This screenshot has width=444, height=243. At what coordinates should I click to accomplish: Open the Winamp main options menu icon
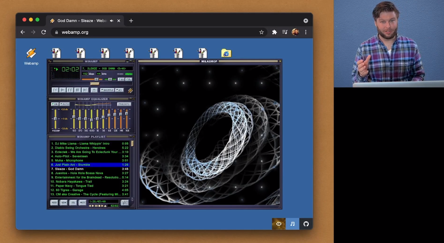(x=50, y=61)
